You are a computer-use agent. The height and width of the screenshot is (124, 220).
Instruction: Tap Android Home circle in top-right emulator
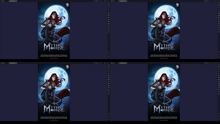point(219,55)
